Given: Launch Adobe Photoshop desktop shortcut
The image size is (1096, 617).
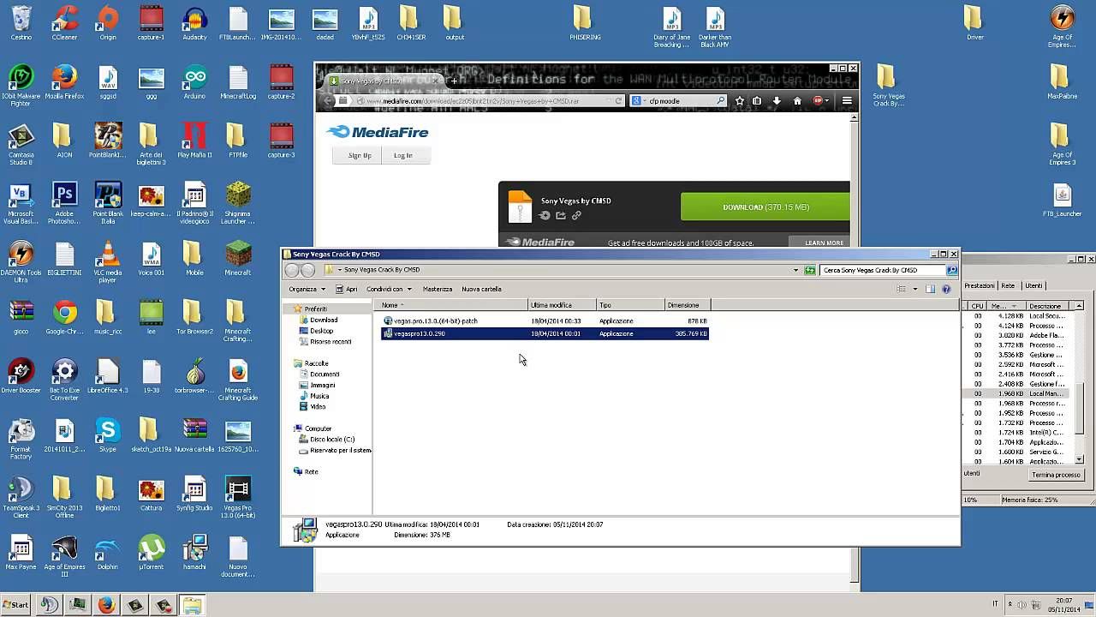Looking at the screenshot, I should tap(64, 203).
